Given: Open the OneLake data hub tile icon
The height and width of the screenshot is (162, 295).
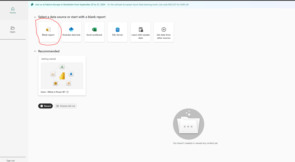Looking at the screenshot, I should coord(71,29).
